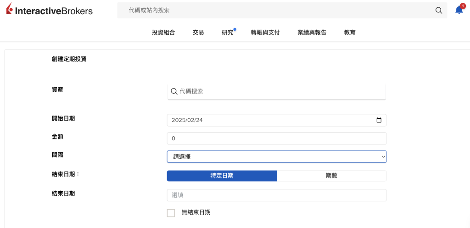Viewport: 470px width, 228px height.
Task: Click the Interactive Brokers logo
Action: tap(49, 10)
